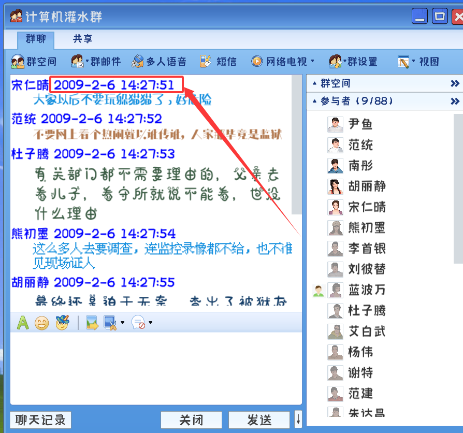Image resolution: width=463 pixels, height=433 pixels.
Task: Select participant name 杨伟
Action: point(360,352)
